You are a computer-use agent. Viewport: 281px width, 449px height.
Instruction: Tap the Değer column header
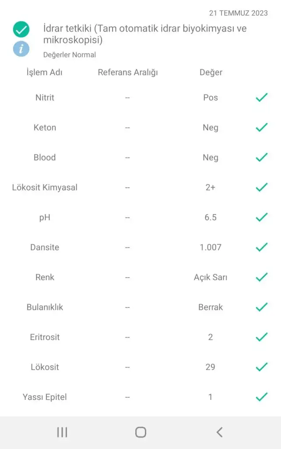pyautogui.click(x=211, y=72)
